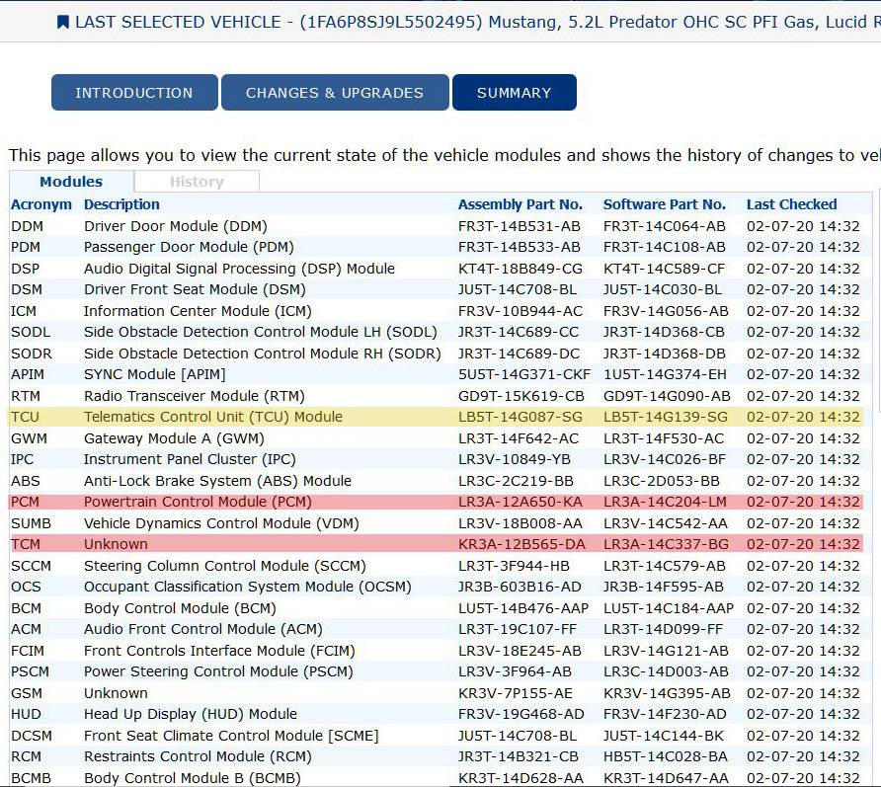Select Steering Column Control Module (SCCM)
881x787 pixels.
[225, 566]
